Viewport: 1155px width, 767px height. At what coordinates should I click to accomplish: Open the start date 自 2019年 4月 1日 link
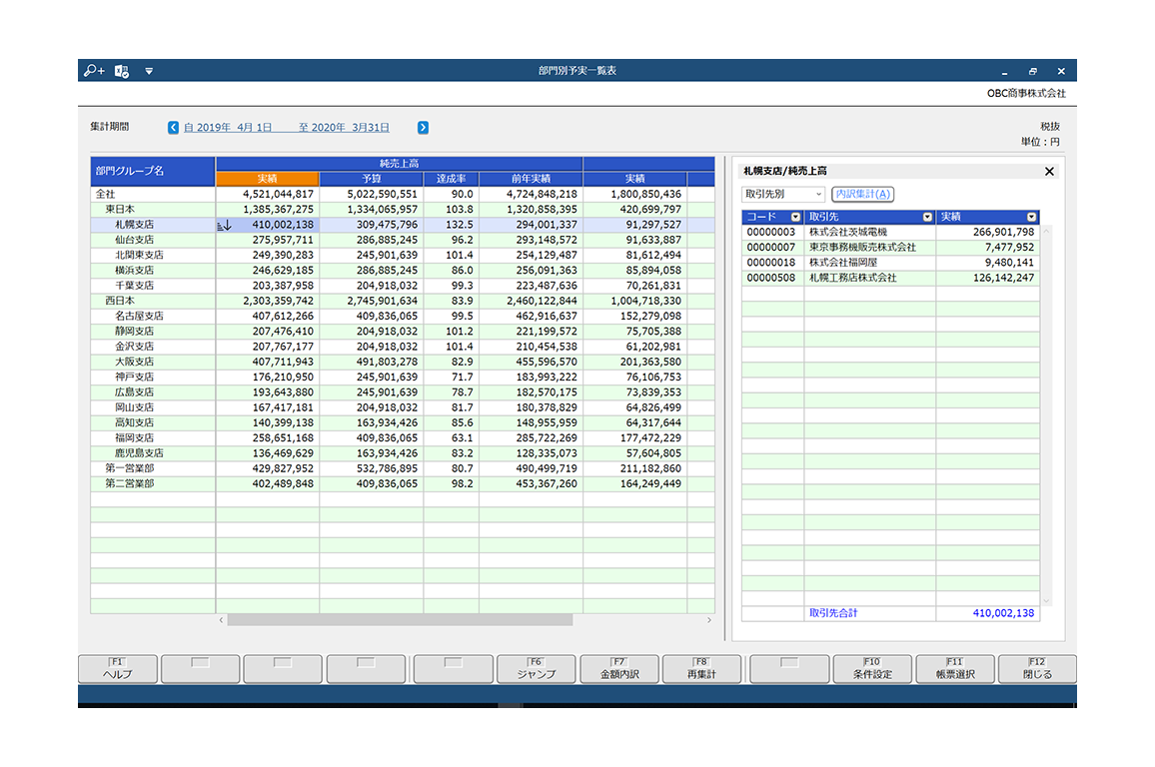point(228,128)
